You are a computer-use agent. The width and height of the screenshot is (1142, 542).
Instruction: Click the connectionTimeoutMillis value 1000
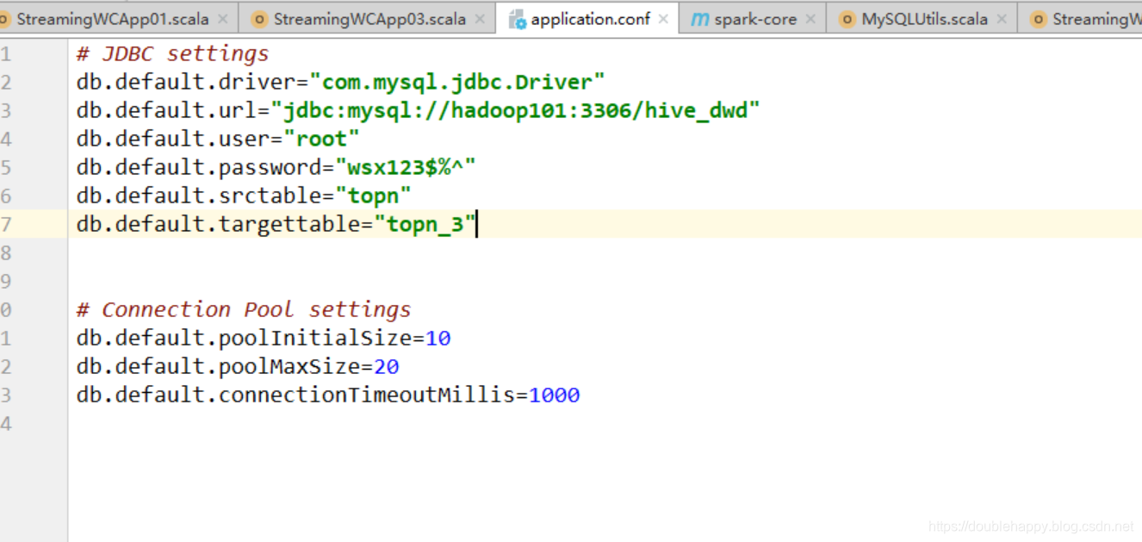554,396
